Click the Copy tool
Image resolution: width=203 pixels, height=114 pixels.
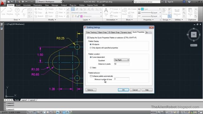click(38, 13)
